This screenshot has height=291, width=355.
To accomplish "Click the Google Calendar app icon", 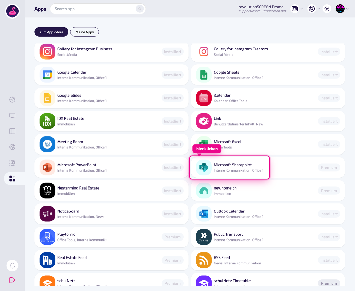I will [47, 75].
